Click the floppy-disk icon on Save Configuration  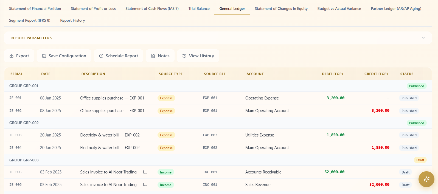(x=44, y=56)
